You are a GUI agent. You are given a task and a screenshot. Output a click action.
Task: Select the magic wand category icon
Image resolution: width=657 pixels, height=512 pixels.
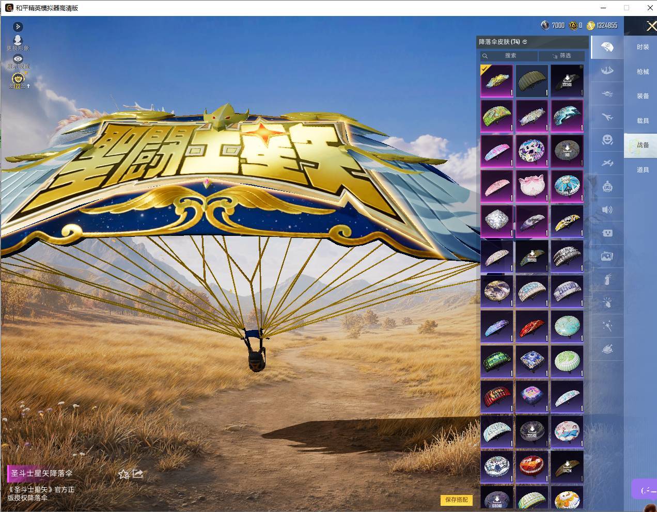607,326
